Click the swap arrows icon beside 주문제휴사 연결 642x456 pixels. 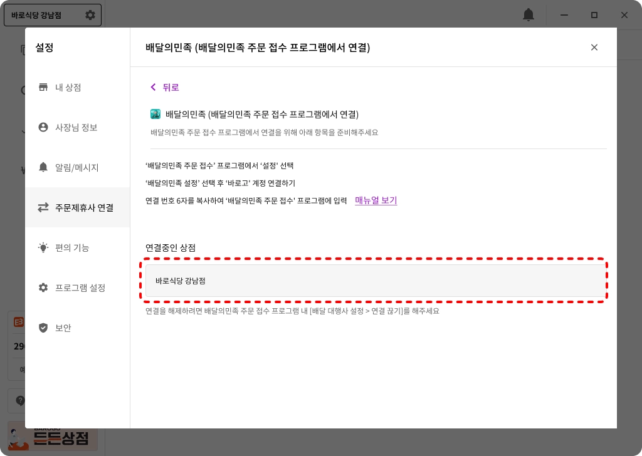point(43,207)
